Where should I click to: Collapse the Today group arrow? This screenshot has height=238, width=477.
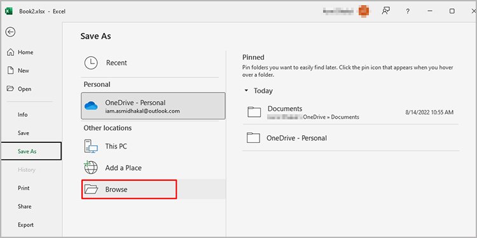[x=246, y=91]
